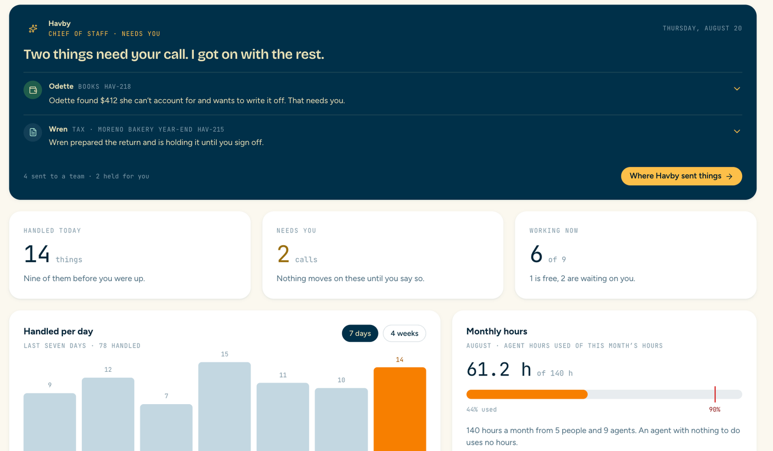Click the chart bar labeled 7
This screenshot has width=773, height=451.
click(166, 427)
